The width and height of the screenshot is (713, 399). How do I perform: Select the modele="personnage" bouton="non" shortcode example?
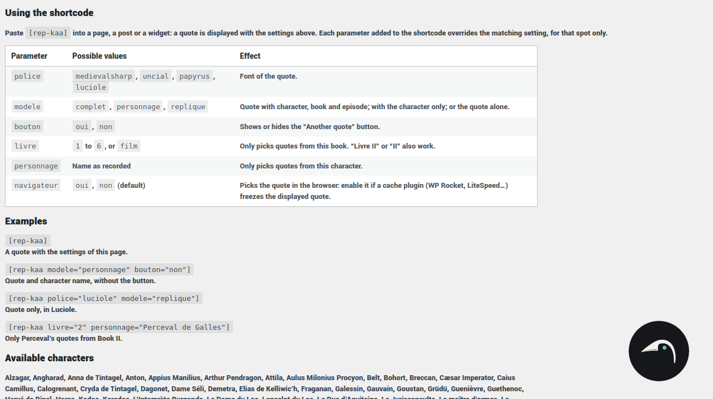(x=99, y=269)
